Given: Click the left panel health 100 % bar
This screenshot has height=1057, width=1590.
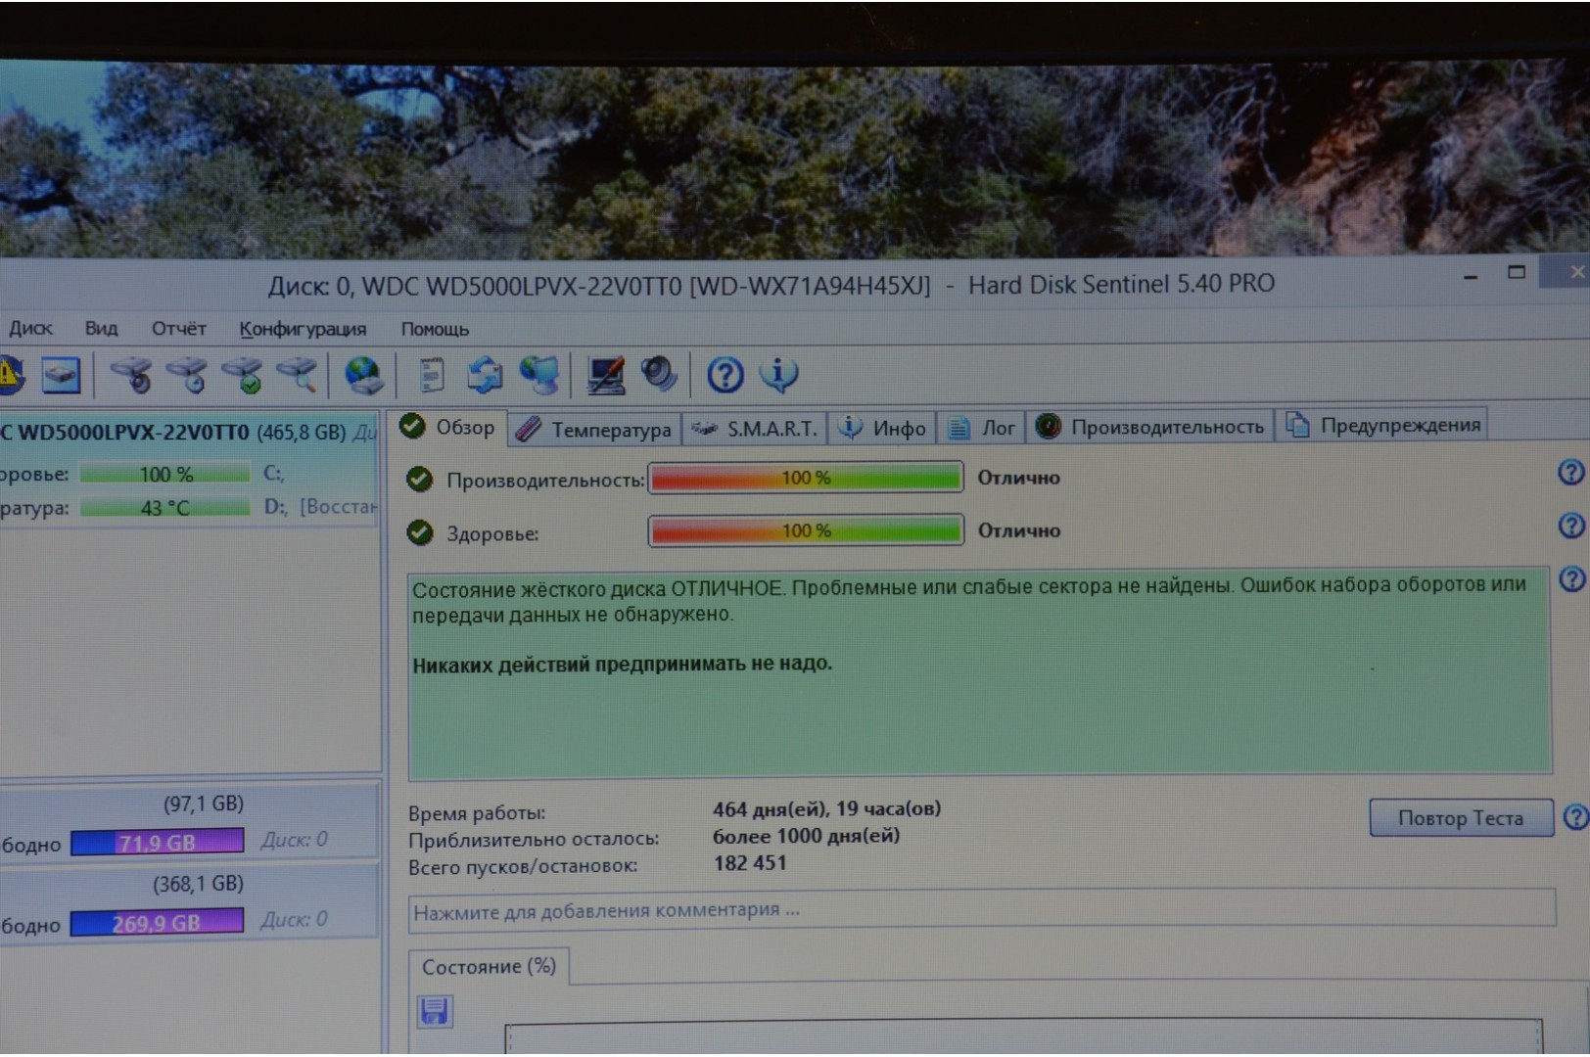Looking at the screenshot, I should click(164, 474).
